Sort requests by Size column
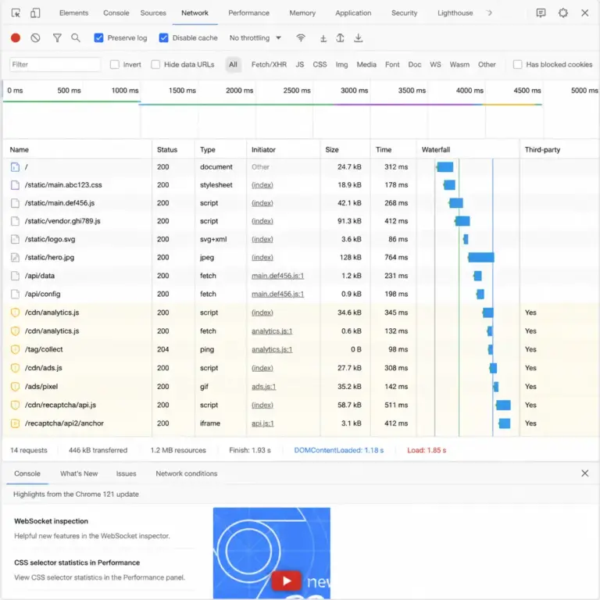Image resolution: width=600 pixels, height=600 pixels. click(x=345, y=150)
